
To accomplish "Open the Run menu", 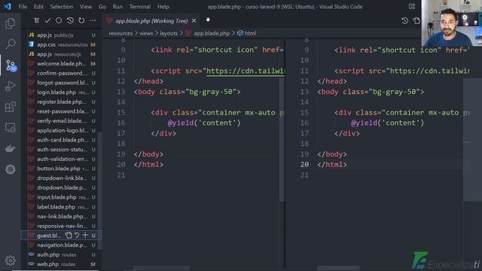I will tap(117, 7).
